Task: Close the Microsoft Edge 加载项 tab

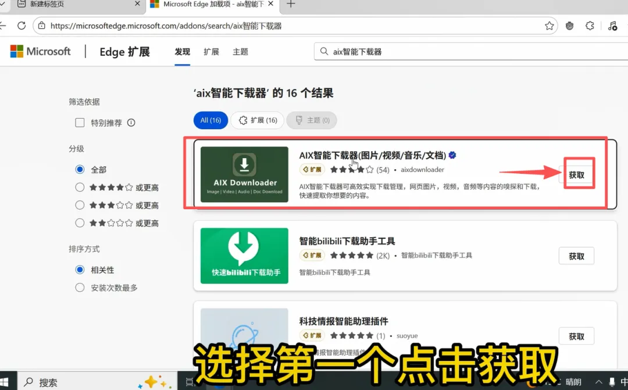Action: coord(271,3)
